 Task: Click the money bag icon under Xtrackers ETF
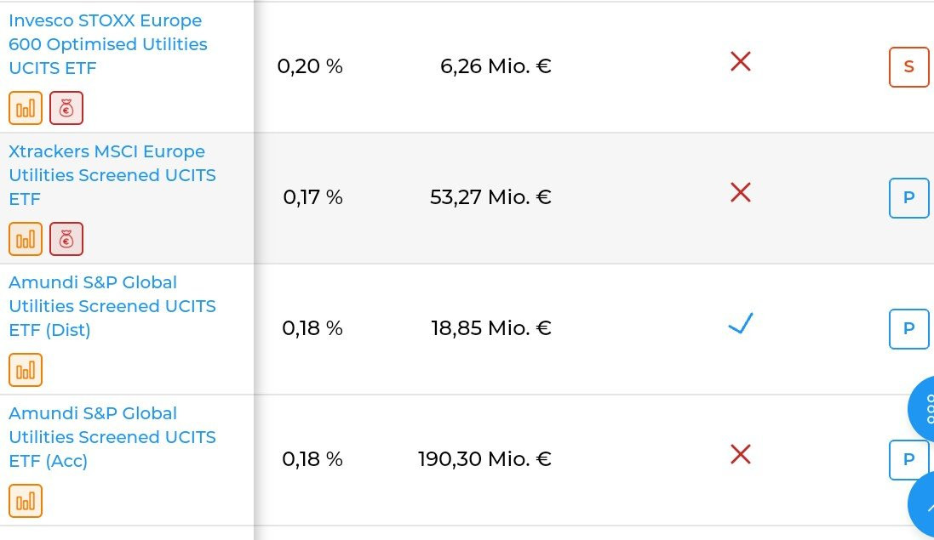(66, 239)
